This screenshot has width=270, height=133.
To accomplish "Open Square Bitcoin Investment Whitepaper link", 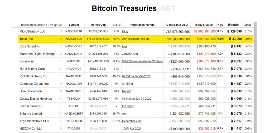I will point(143,61).
